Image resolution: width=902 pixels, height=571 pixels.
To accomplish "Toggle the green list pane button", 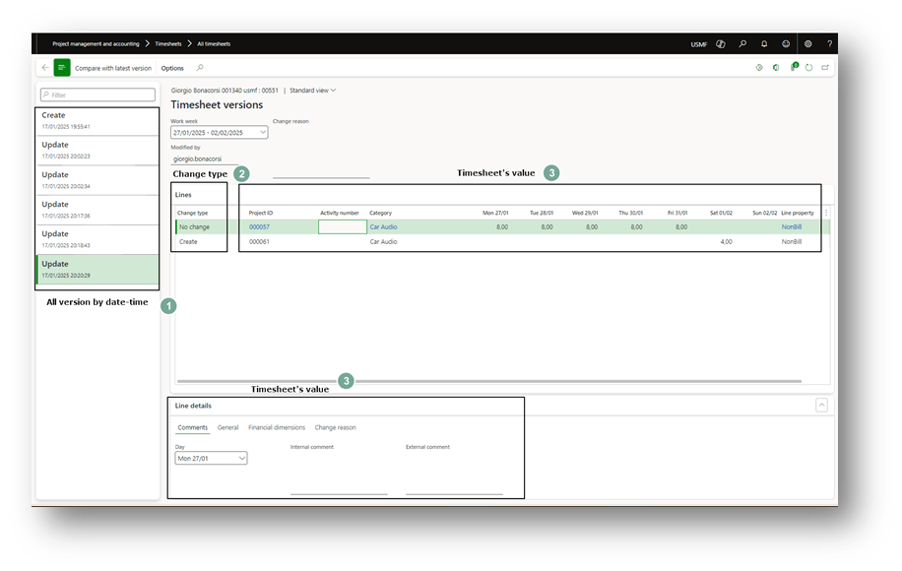I will 62,68.
